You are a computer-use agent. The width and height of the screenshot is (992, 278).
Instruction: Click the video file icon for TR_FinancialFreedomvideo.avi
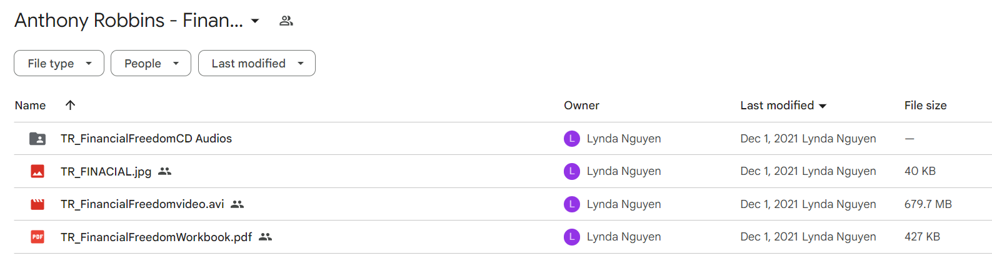pos(38,204)
